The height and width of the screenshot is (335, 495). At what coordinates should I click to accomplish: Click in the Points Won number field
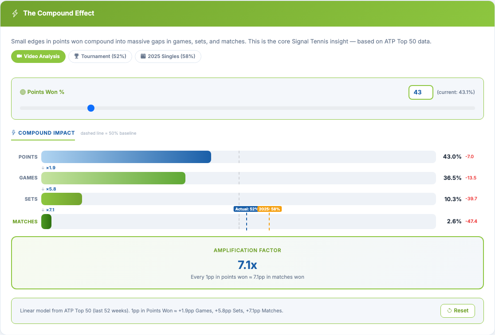(420, 92)
